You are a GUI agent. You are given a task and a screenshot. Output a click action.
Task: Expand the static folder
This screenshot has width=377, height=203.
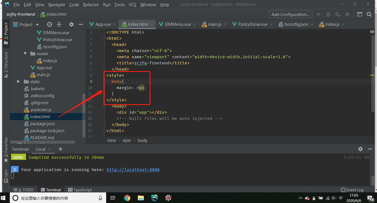click(18, 81)
